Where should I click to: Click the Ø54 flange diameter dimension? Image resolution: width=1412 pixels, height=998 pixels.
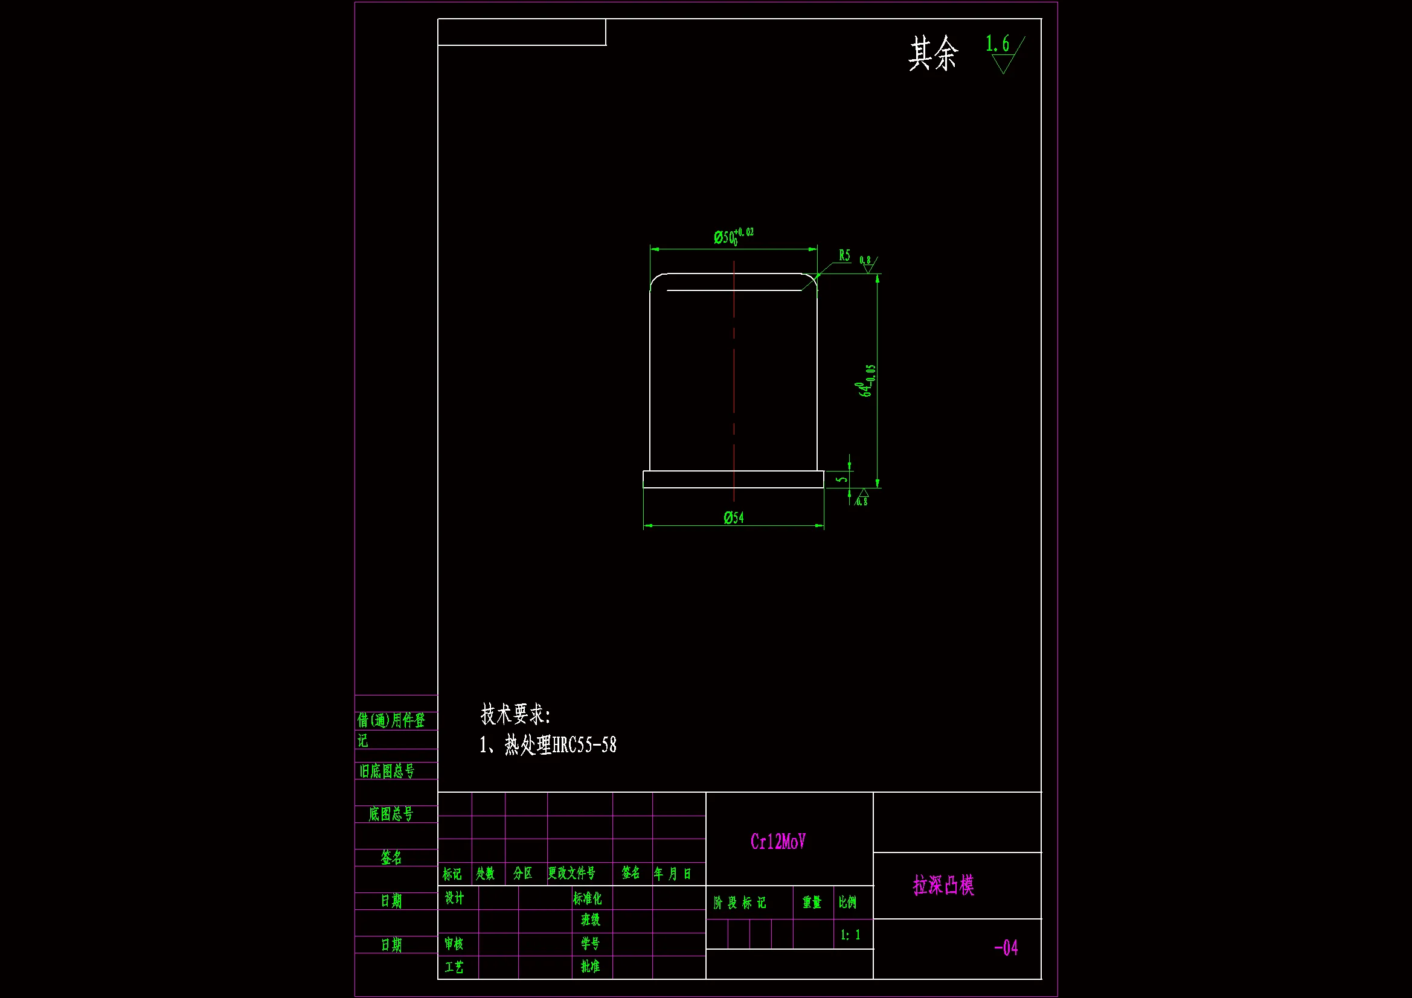click(733, 518)
